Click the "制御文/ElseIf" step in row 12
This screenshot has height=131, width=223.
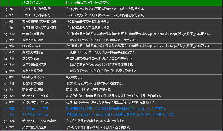[x=31, y=46]
